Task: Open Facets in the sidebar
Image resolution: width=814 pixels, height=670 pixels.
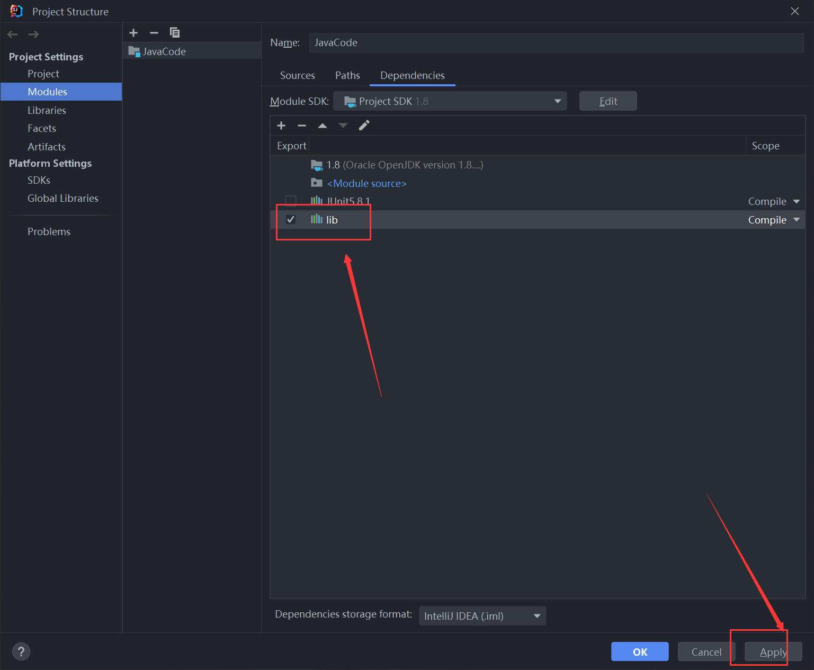Action: point(42,128)
